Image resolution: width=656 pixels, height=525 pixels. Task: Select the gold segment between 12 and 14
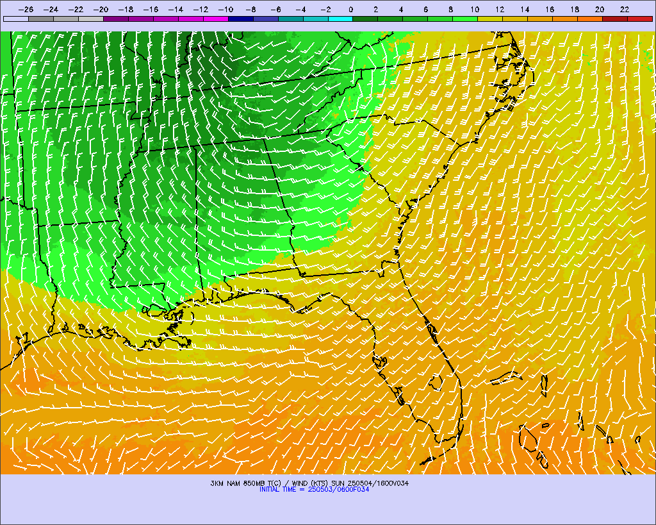[516, 19]
